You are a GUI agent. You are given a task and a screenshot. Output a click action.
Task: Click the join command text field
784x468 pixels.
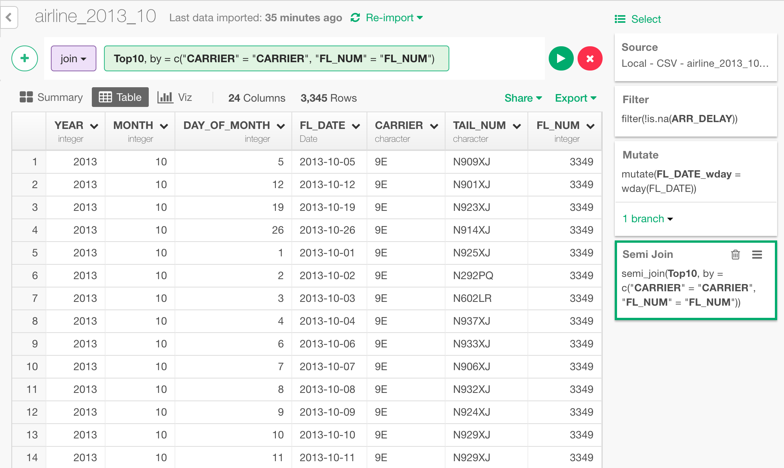276,58
